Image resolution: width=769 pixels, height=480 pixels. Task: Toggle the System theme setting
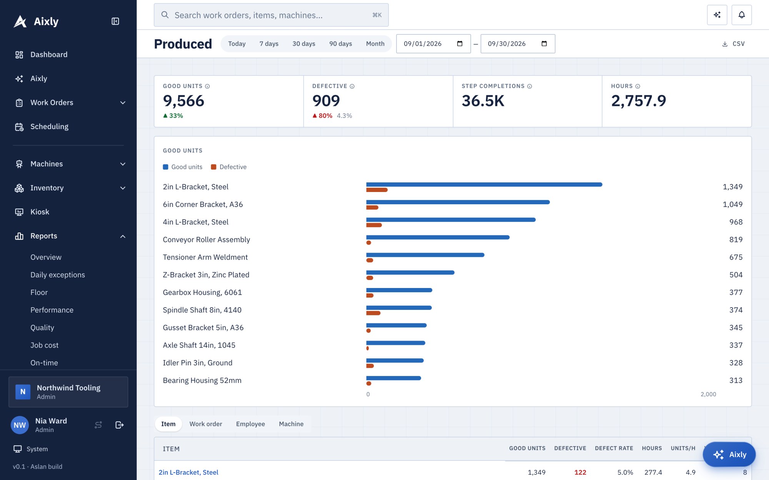[31, 449]
